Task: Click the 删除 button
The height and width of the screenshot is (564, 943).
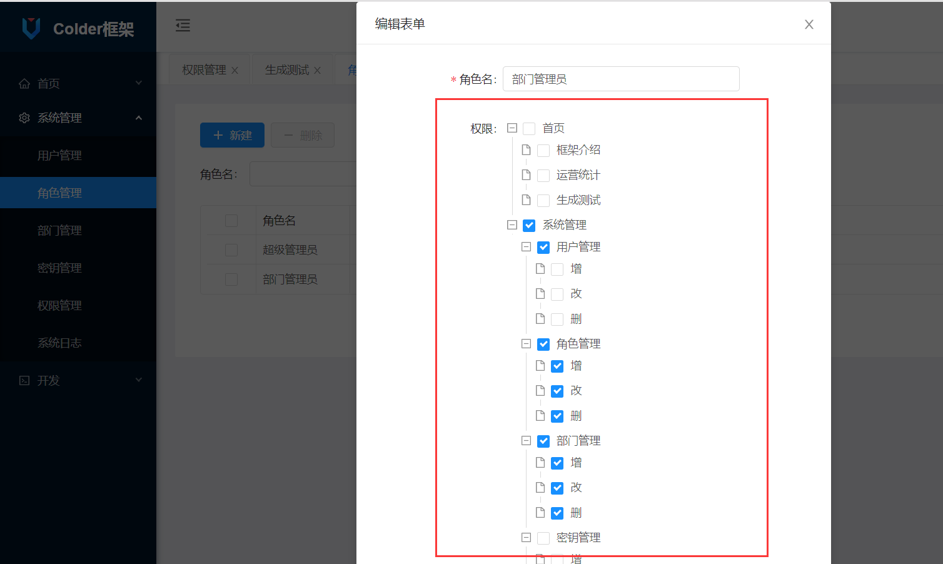Action: click(303, 135)
